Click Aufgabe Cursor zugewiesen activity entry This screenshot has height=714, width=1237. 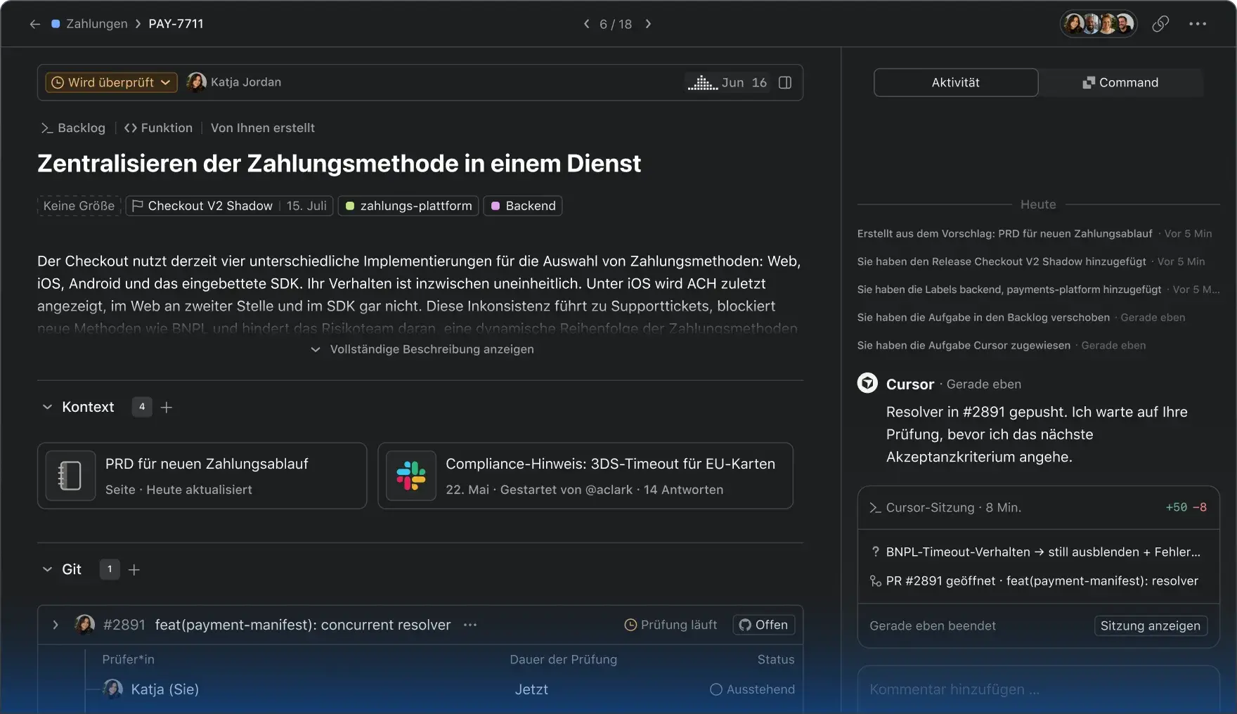coord(1002,346)
